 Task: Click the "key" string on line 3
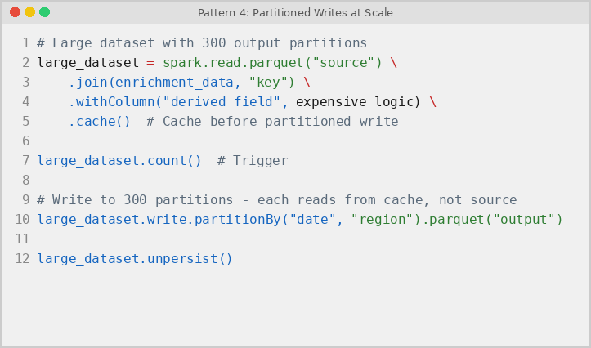[x=267, y=83]
